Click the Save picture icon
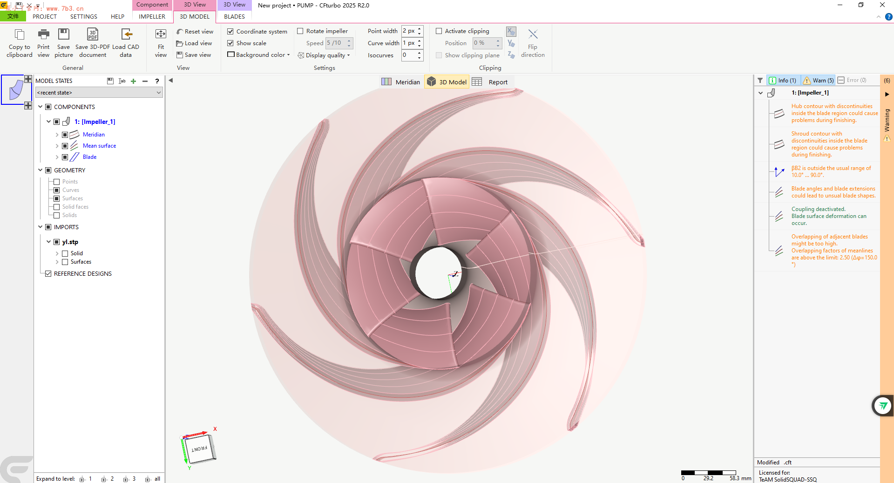This screenshot has width=894, height=483. pyautogui.click(x=64, y=34)
